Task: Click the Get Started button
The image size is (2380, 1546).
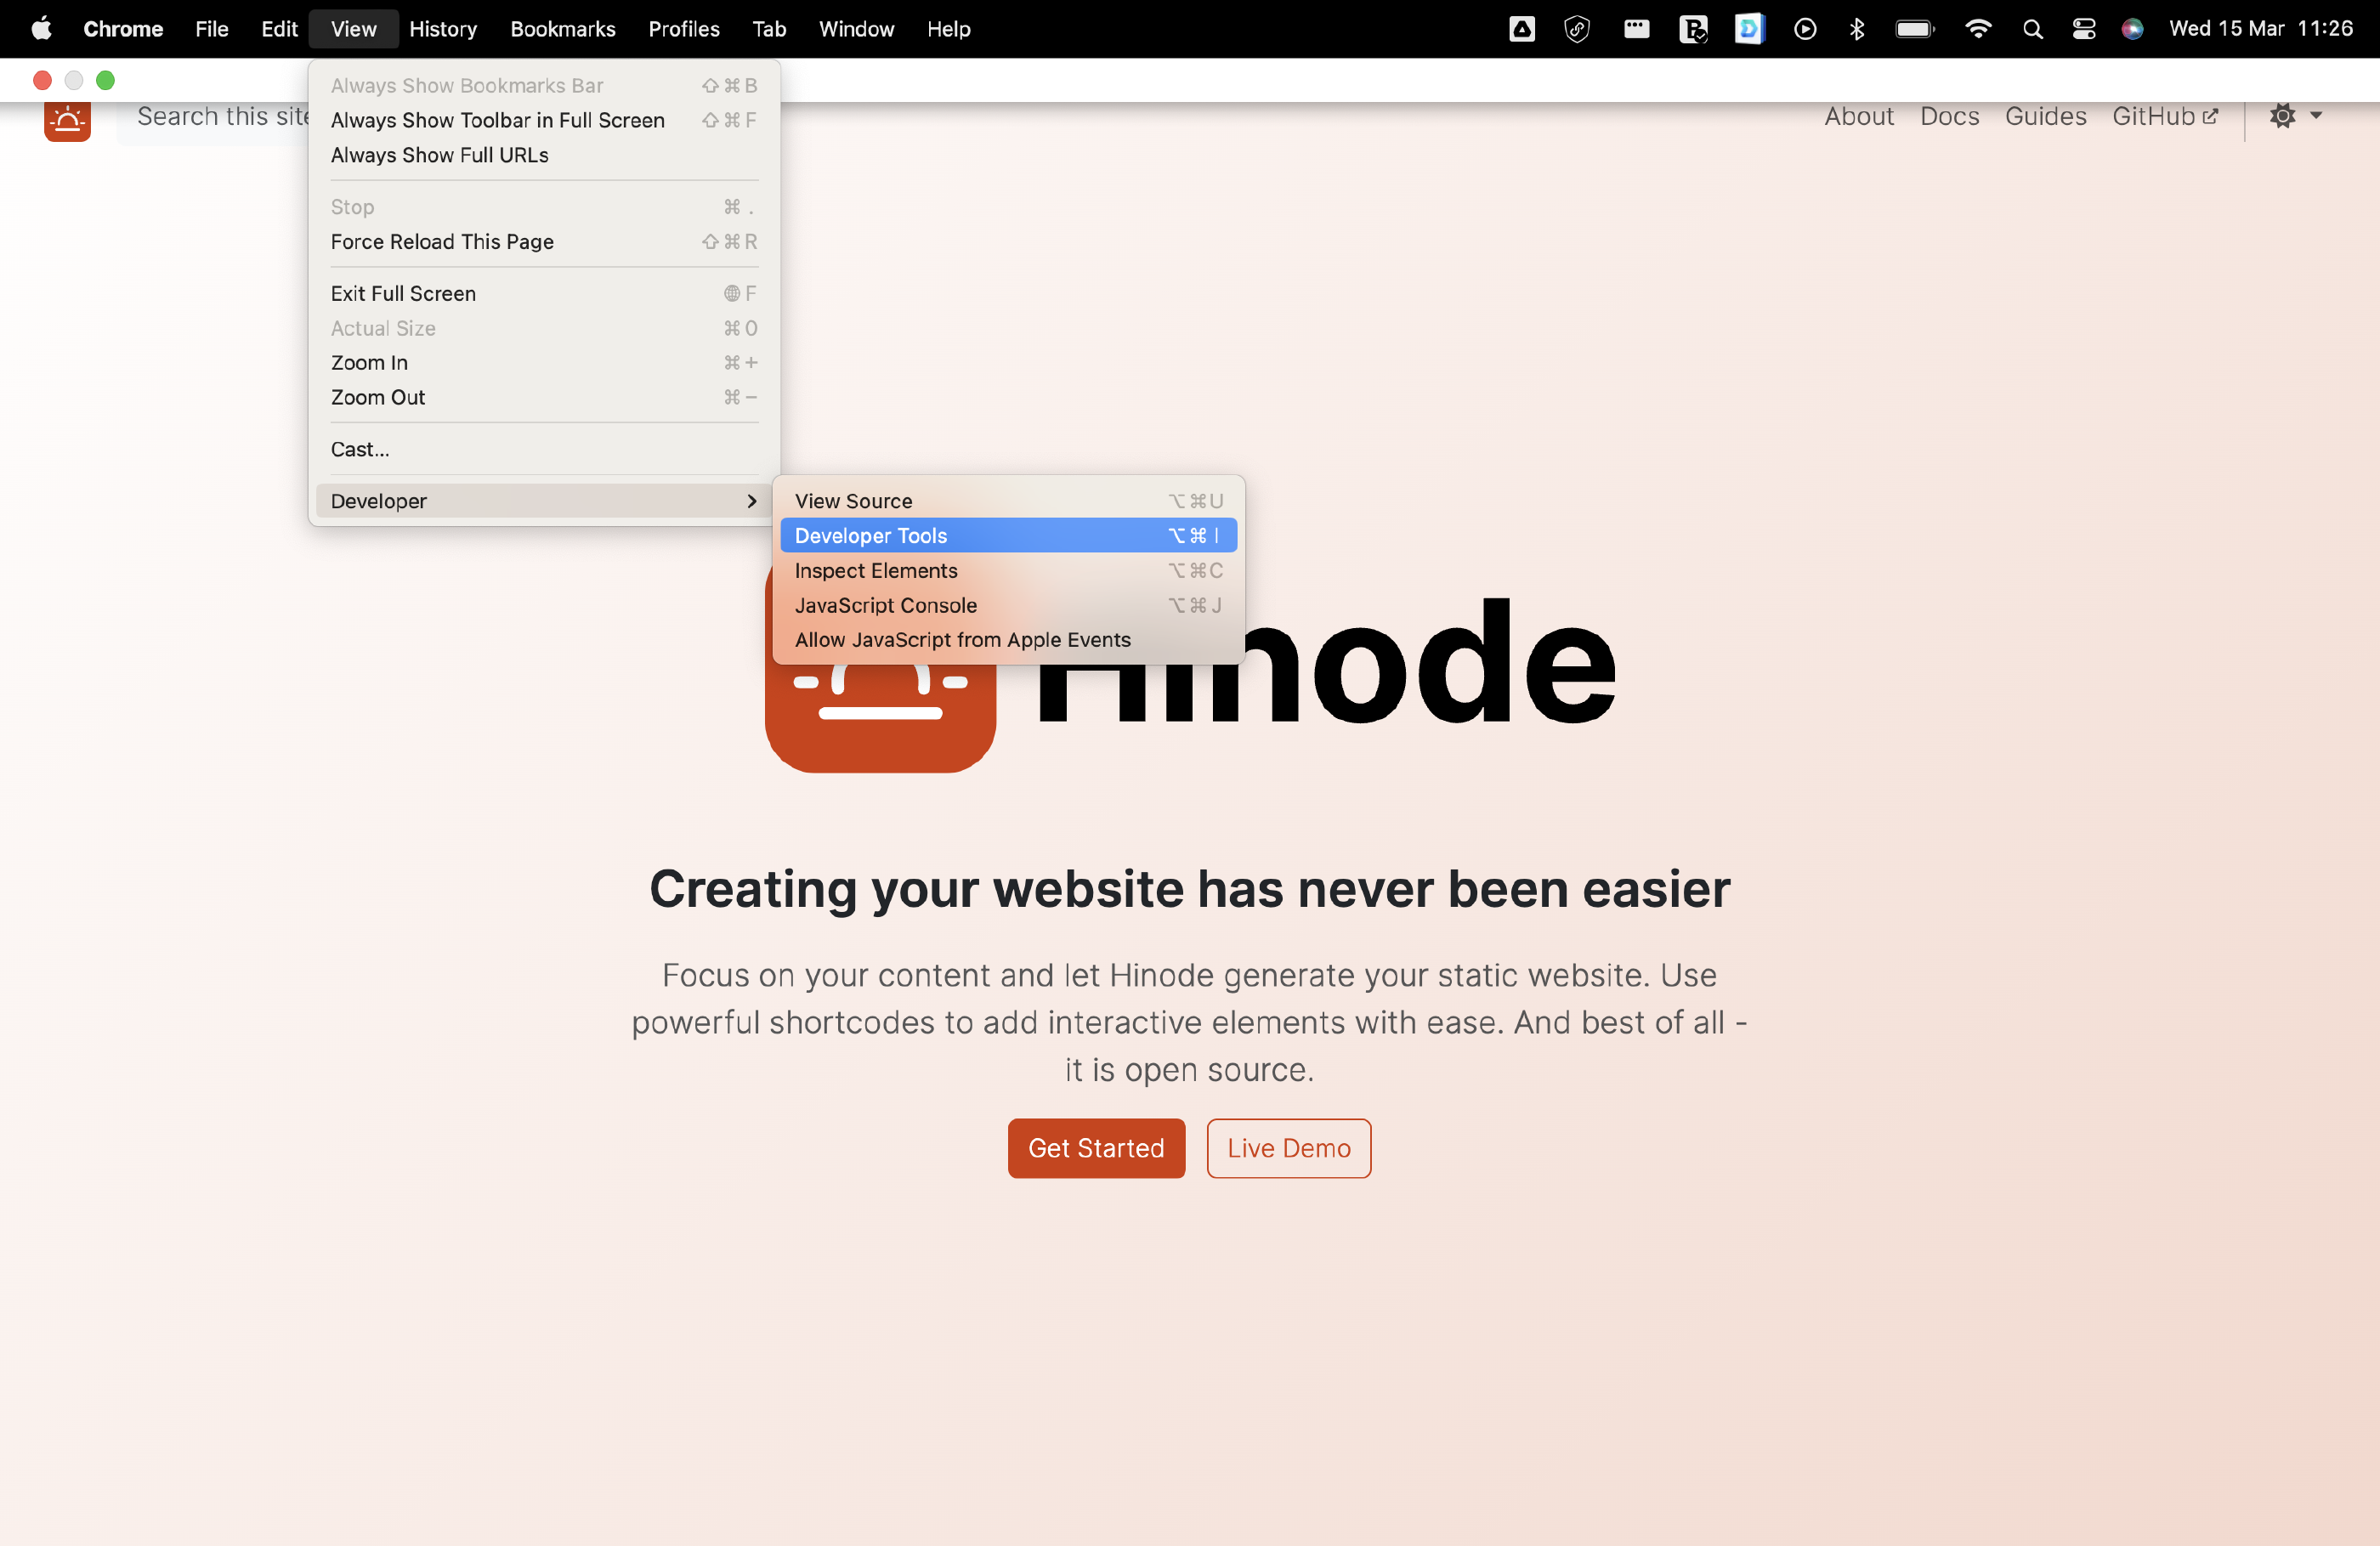Action: tap(1096, 1148)
